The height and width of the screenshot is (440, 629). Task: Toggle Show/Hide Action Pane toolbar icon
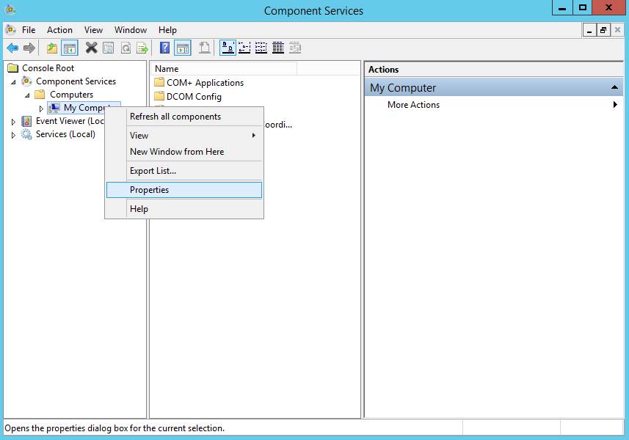[183, 48]
